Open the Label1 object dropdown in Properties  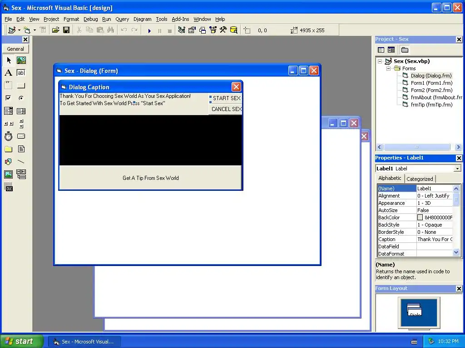[x=457, y=169]
